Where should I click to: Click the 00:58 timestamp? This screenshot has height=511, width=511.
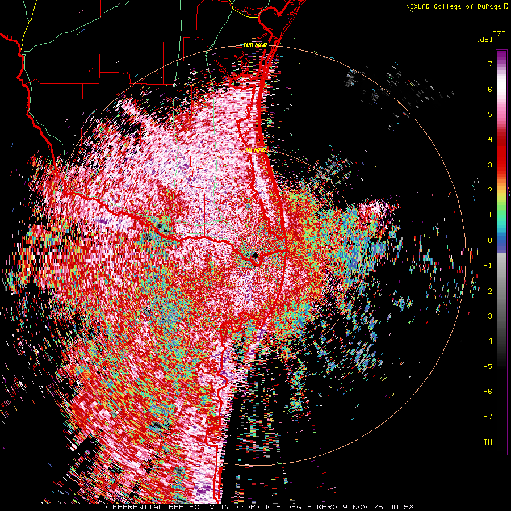(x=401, y=507)
